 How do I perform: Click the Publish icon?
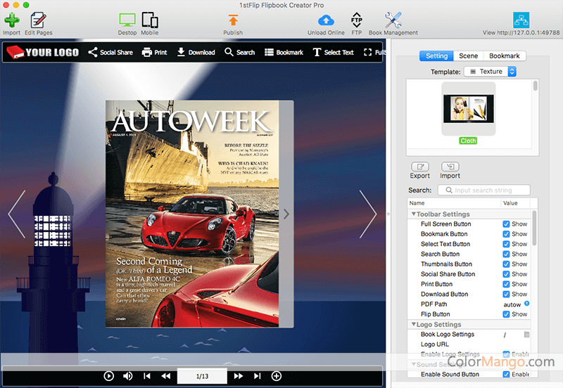coord(233,20)
